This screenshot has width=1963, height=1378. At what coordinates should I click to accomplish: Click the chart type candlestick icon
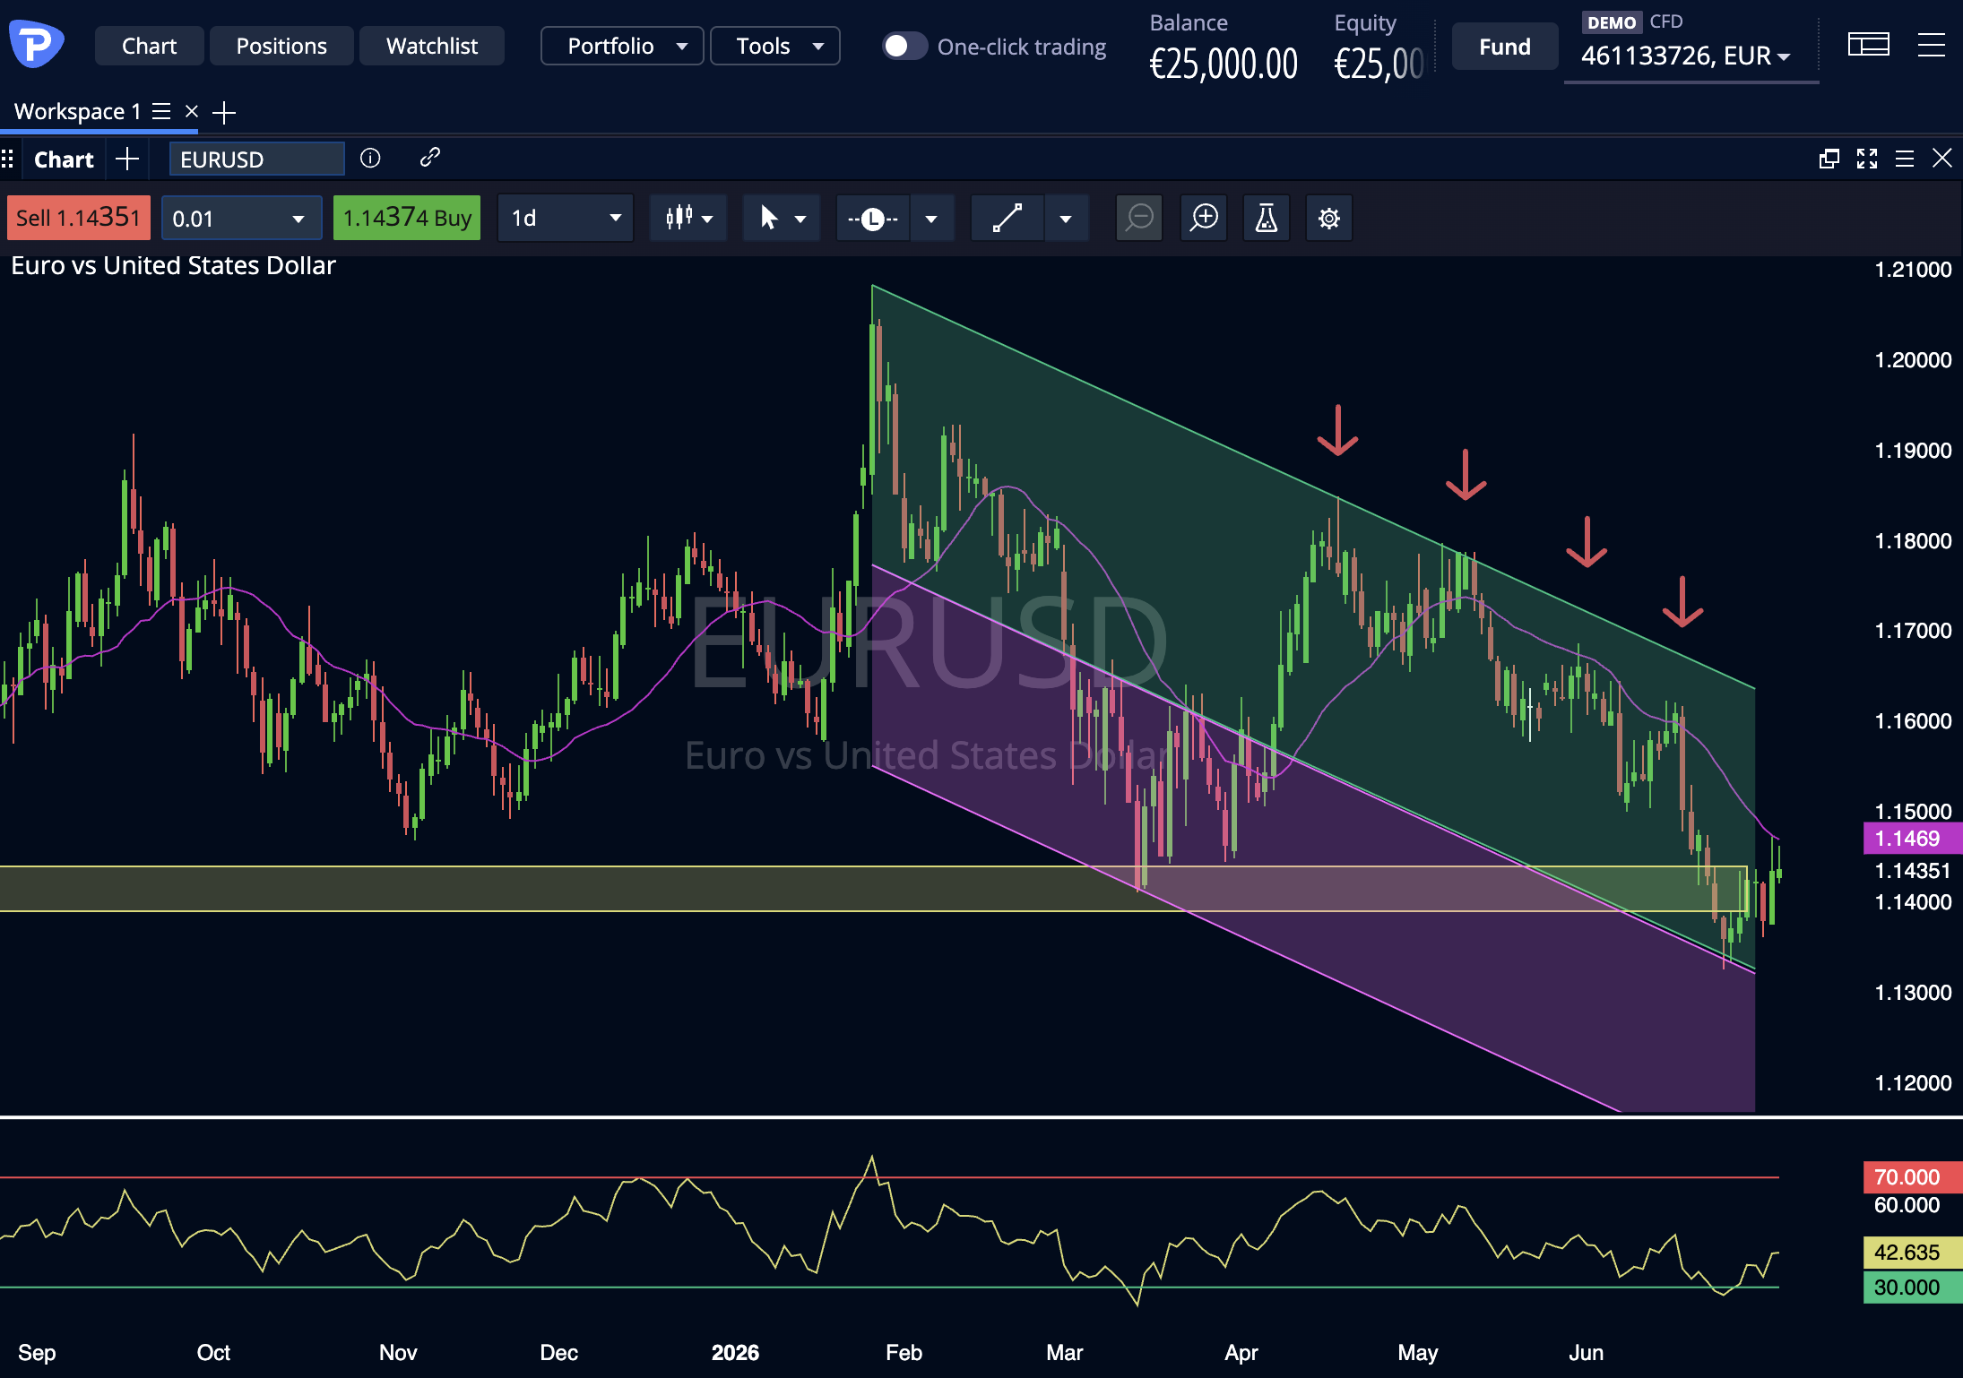[x=688, y=218]
